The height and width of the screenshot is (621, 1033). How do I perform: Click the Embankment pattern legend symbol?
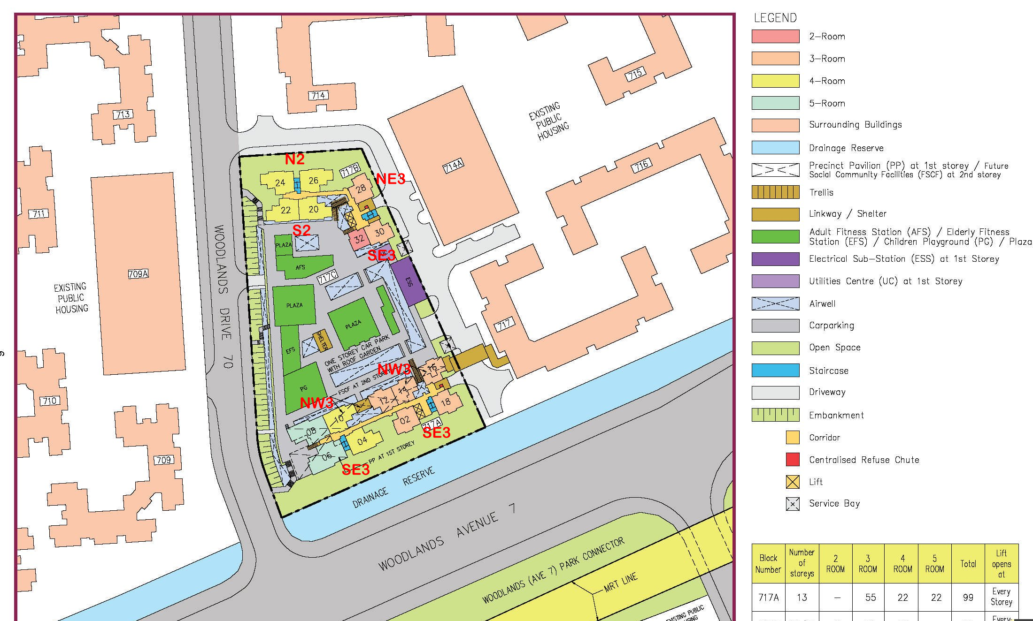pos(775,415)
